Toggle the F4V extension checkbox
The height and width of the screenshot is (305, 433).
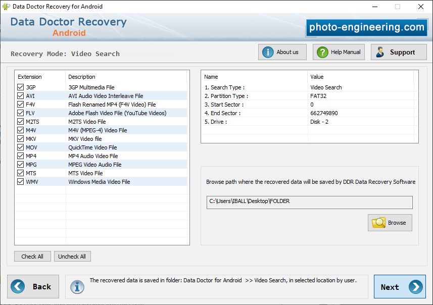pyautogui.click(x=20, y=105)
